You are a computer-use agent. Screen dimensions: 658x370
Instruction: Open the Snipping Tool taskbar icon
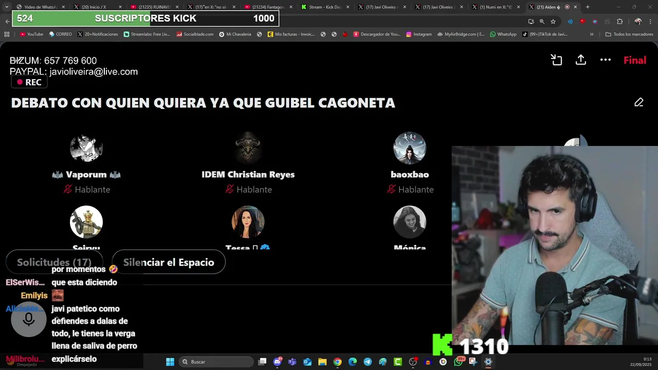[473, 362]
